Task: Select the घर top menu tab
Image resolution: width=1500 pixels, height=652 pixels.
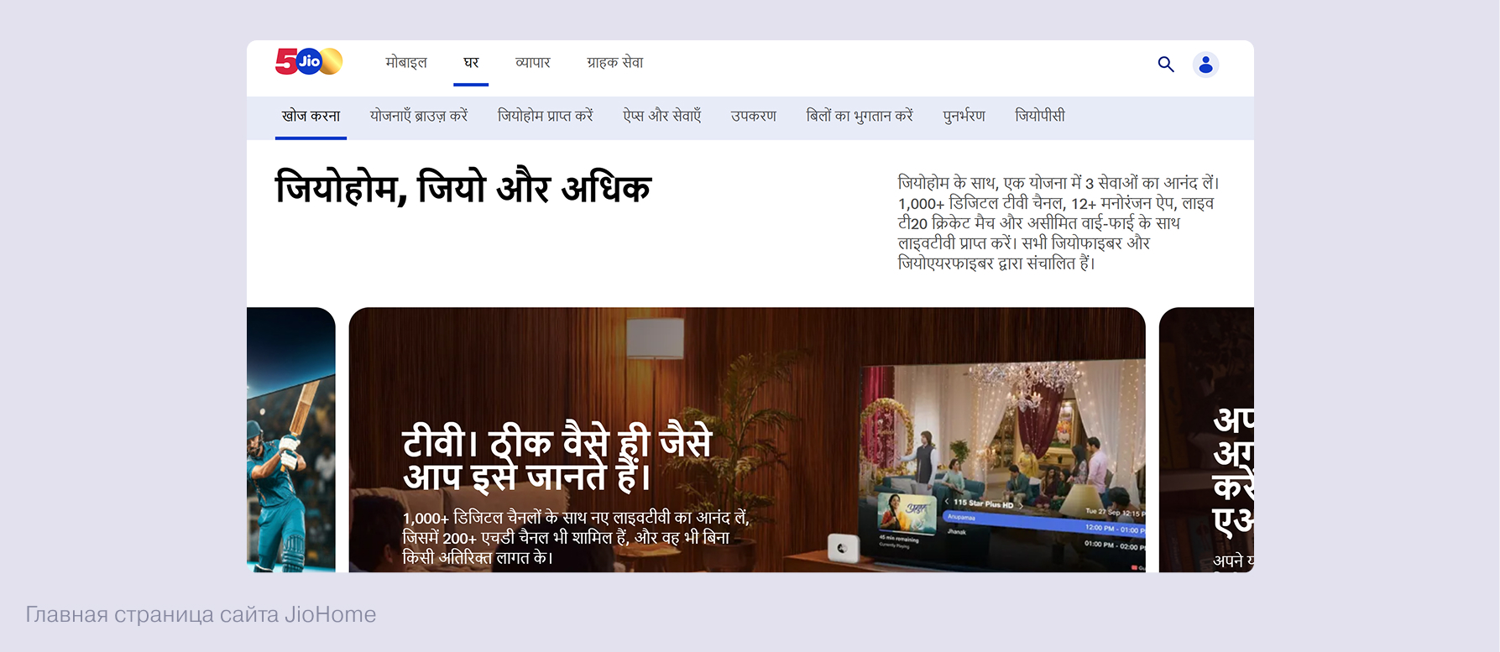Action: [471, 63]
